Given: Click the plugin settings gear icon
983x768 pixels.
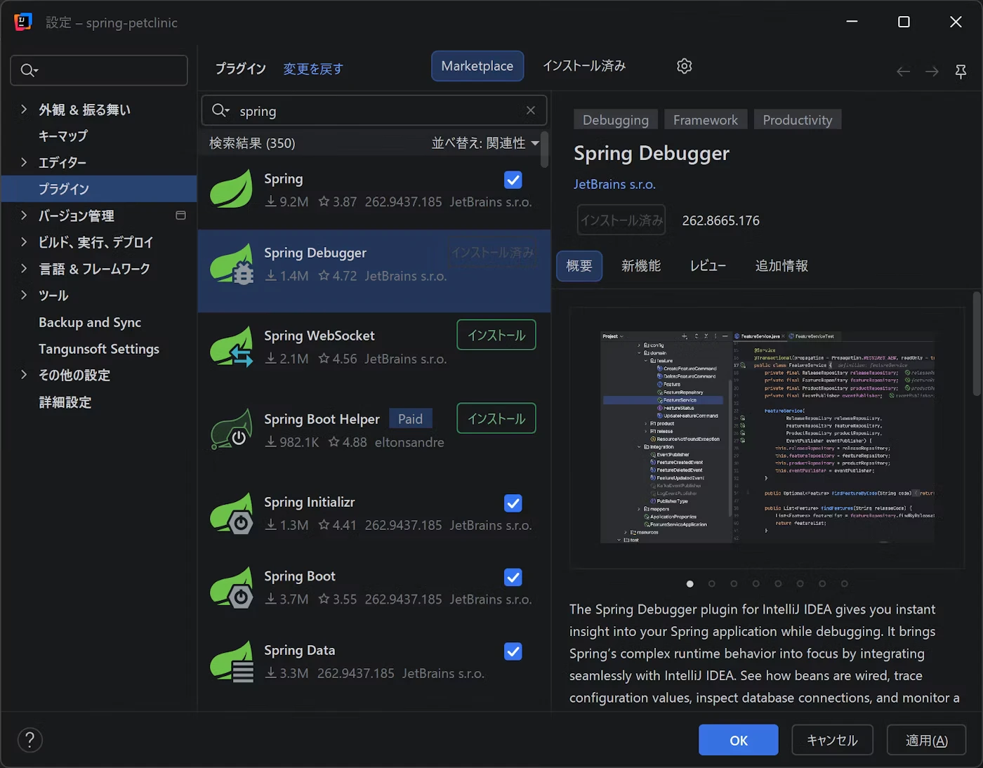Looking at the screenshot, I should (x=685, y=66).
